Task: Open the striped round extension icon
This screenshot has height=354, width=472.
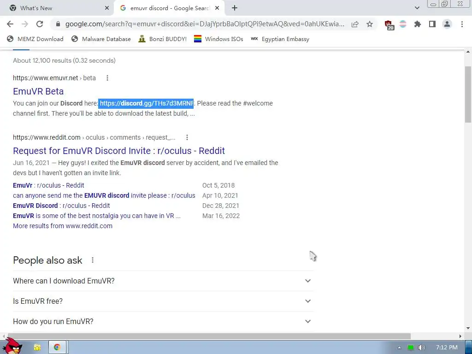Action: coord(403,24)
